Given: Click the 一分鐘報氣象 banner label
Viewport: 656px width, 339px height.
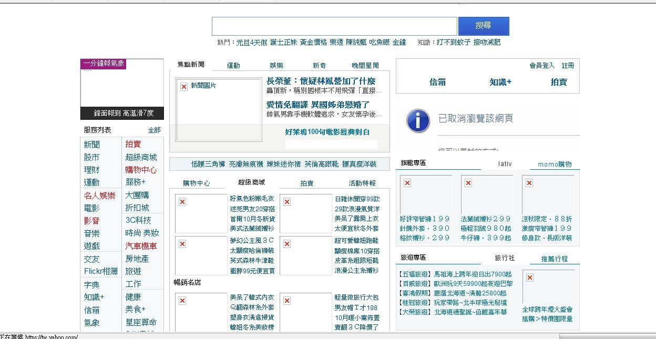Looking at the screenshot, I should coord(104,64).
